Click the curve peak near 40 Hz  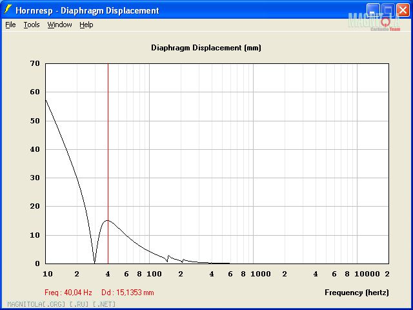pos(108,220)
